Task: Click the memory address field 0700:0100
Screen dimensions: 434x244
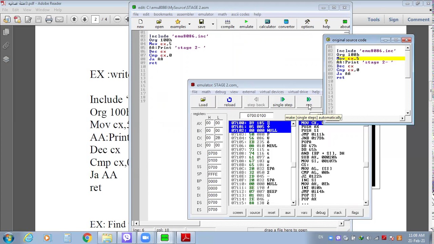Action: [256, 116]
